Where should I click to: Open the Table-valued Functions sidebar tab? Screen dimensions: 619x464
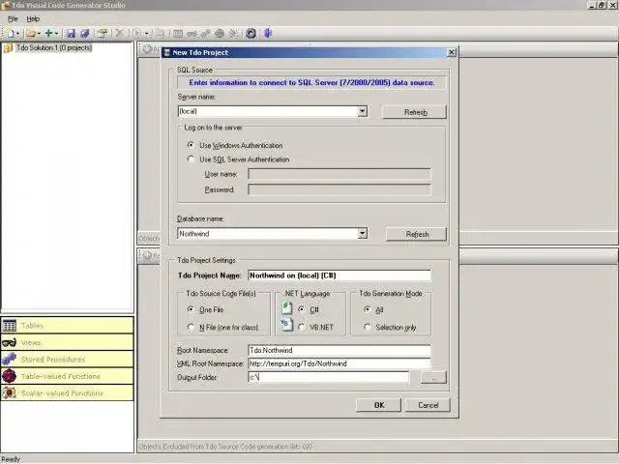click(x=68, y=376)
